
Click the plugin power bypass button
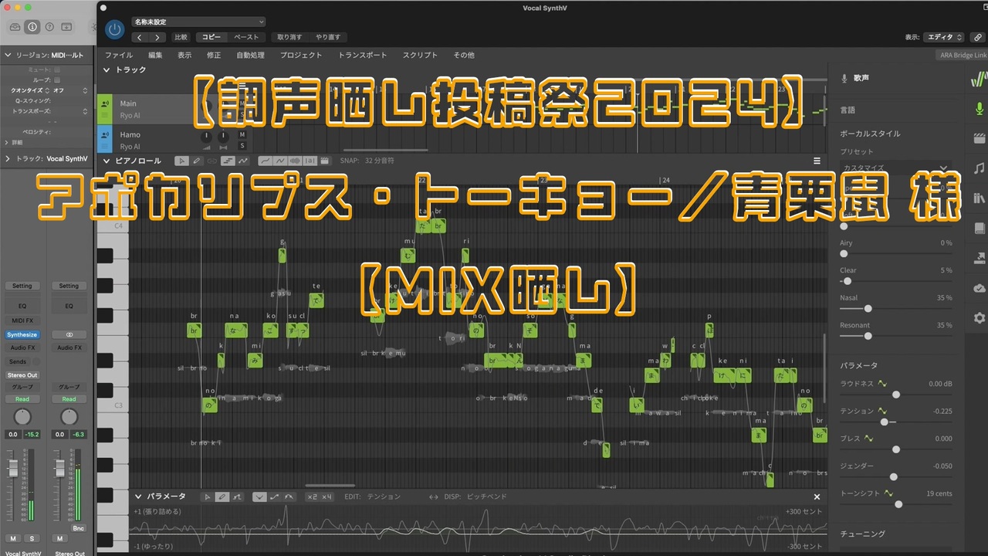click(114, 29)
